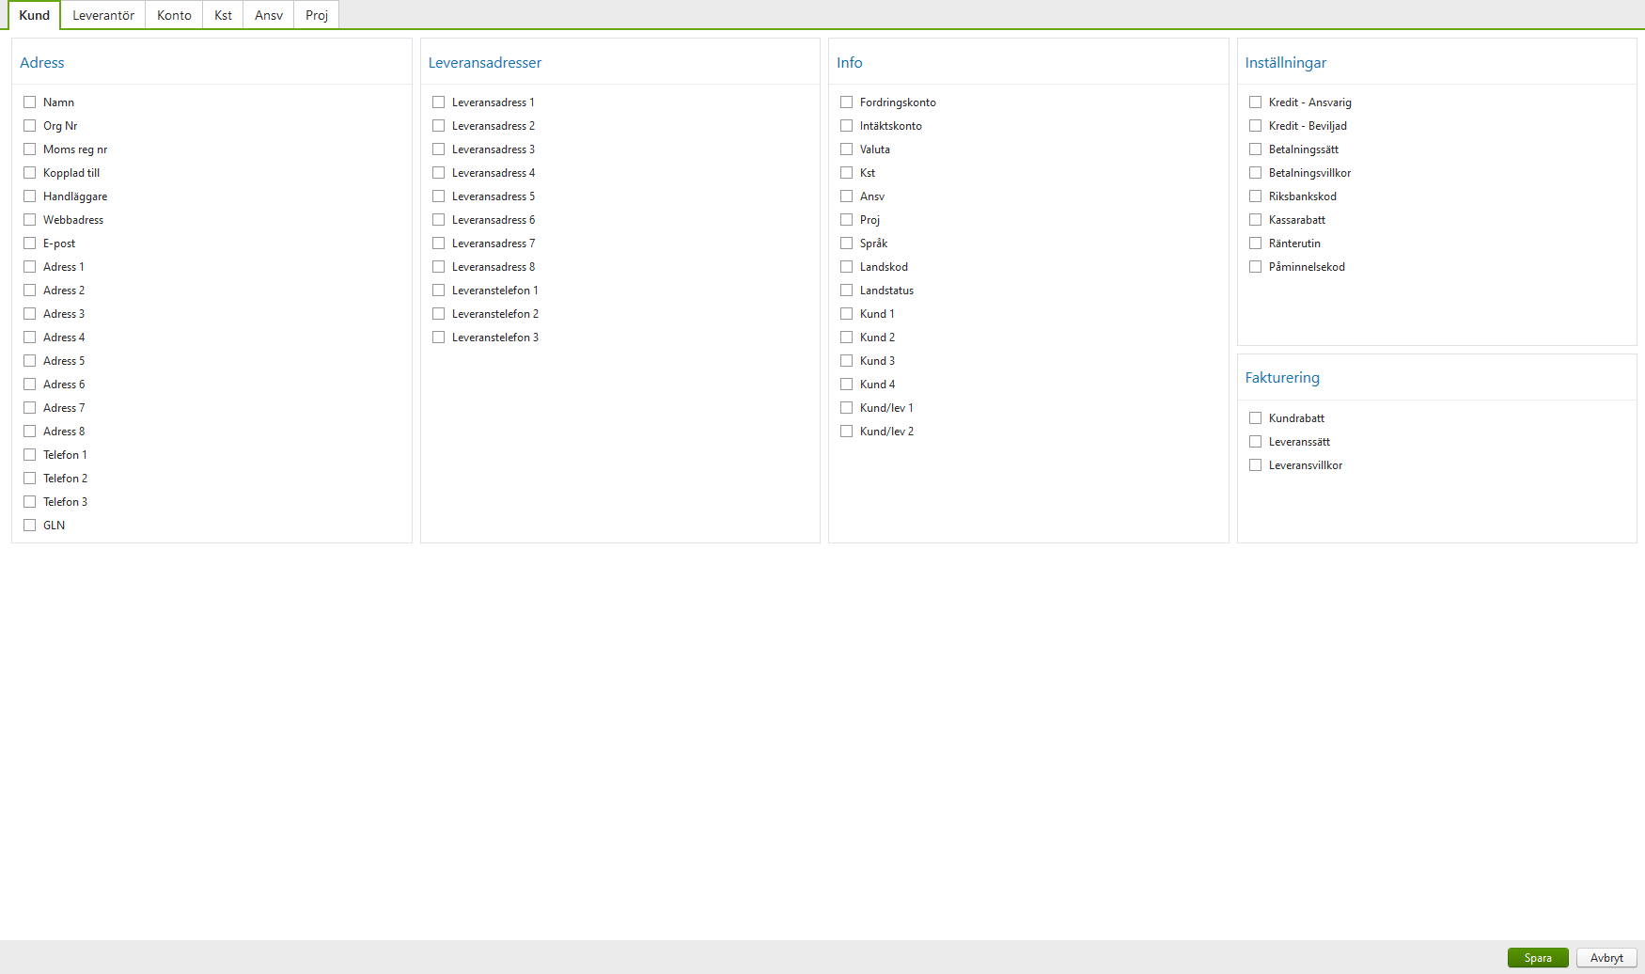The image size is (1645, 974).
Task: Enable the Leveransvillkor option
Action: click(1255, 464)
